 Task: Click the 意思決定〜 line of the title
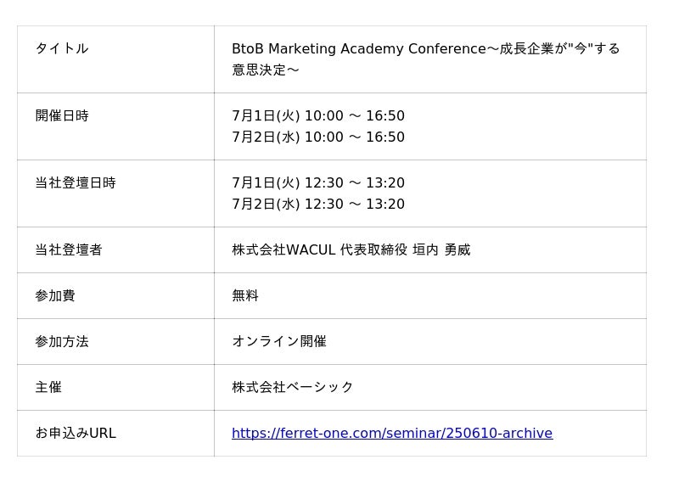point(266,70)
